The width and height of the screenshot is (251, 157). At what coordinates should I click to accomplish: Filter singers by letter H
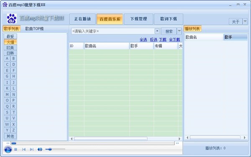pos(14,76)
